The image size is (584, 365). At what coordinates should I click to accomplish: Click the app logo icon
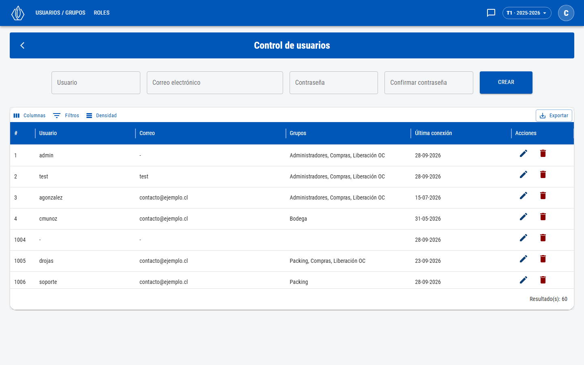pos(18,13)
